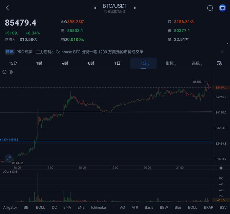Open the 指标 indicators dropdown
The height and width of the screenshot is (214, 230).
(171, 63)
